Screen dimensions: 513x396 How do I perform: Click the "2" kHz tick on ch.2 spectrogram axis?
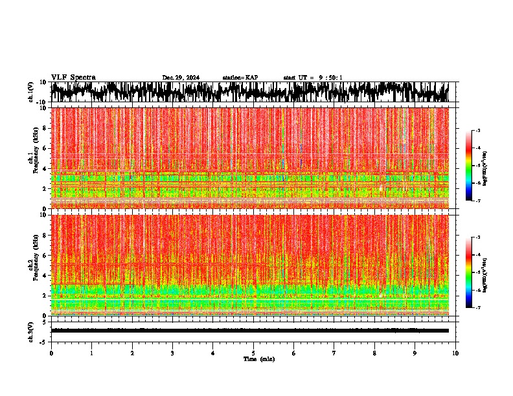pyautogui.click(x=45, y=296)
